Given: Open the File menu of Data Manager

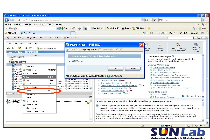Looking at the screenshot, I should (x=9, y=44).
